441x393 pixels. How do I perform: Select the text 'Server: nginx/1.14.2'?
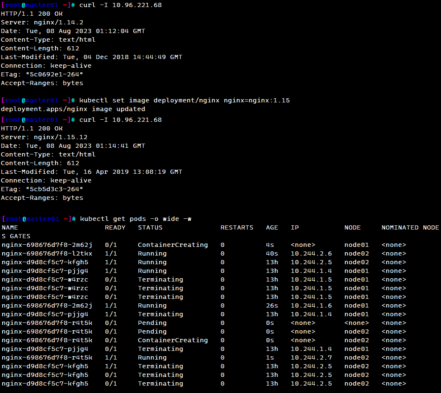42,22
